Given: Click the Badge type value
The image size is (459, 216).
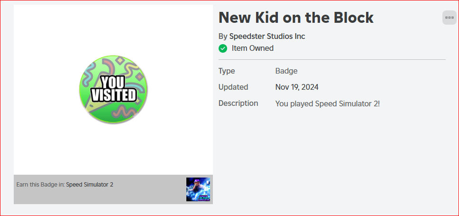Looking at the screenshot, I should 286,71.
